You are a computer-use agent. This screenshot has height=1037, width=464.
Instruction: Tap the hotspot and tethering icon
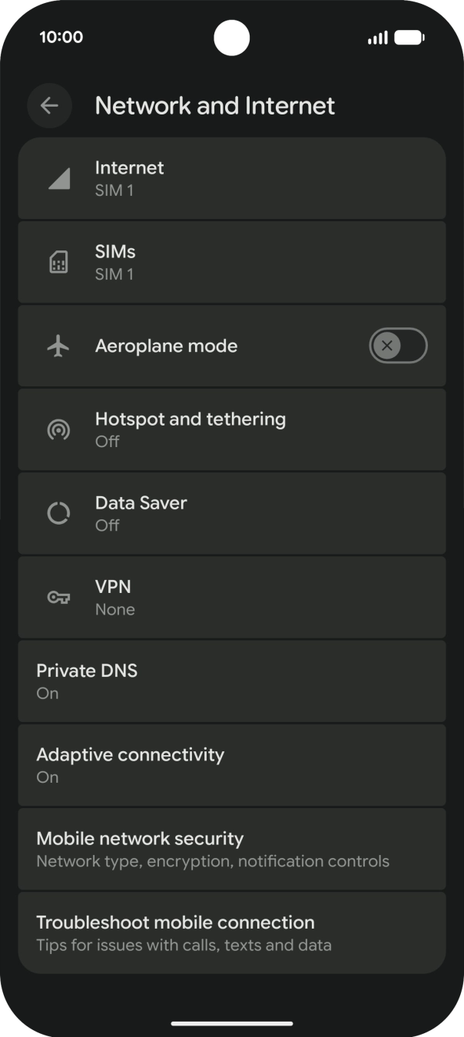(59, 430)
